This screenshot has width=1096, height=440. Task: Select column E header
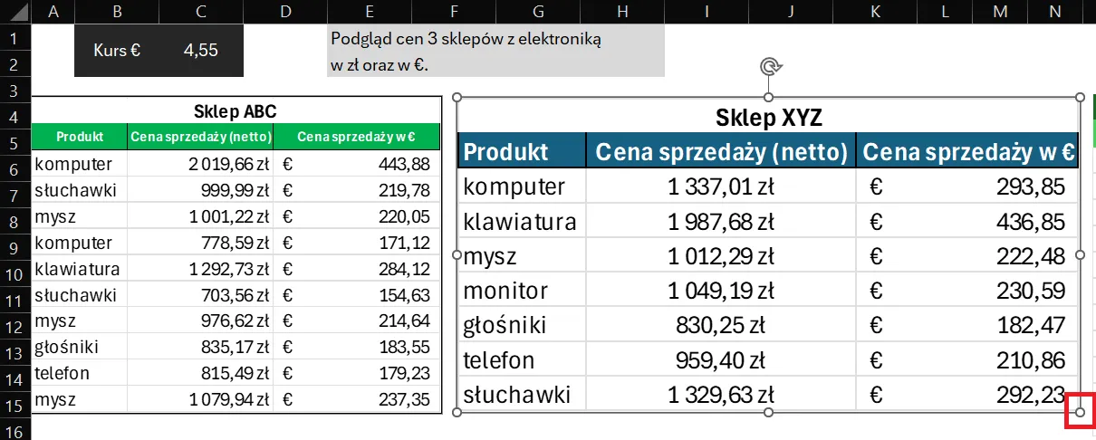click(x=370, y=12)
